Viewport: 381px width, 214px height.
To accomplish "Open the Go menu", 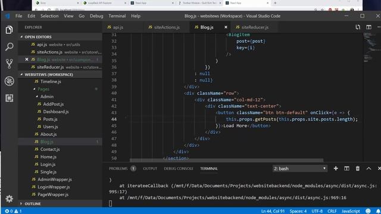I will click(82, 16).
